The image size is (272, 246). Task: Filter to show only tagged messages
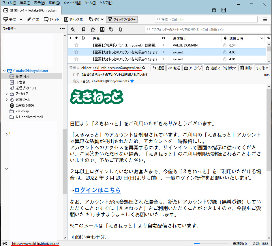(111, 29)
